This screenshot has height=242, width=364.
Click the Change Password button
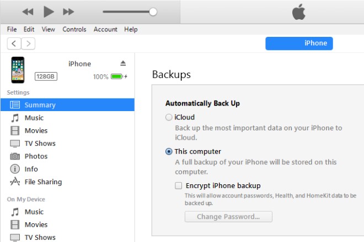pyautogui.click(x=228, y=217)
